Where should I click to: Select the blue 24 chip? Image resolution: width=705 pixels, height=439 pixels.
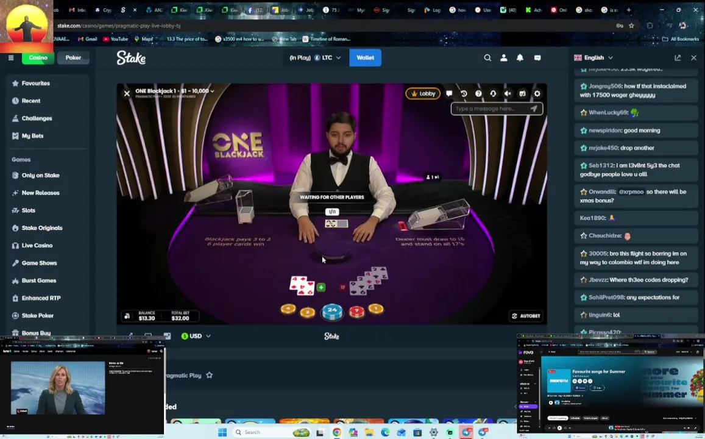click(x=332, y=311)
